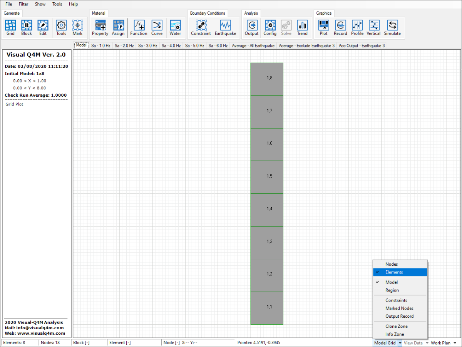
Task: Switch to the Sa - 6.0 Hz tab
Action: click(218, 45)
